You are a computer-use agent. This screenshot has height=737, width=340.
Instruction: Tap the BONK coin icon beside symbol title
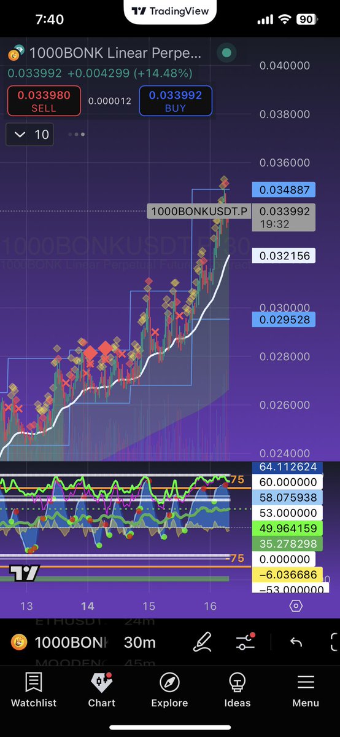coord(16,53)
